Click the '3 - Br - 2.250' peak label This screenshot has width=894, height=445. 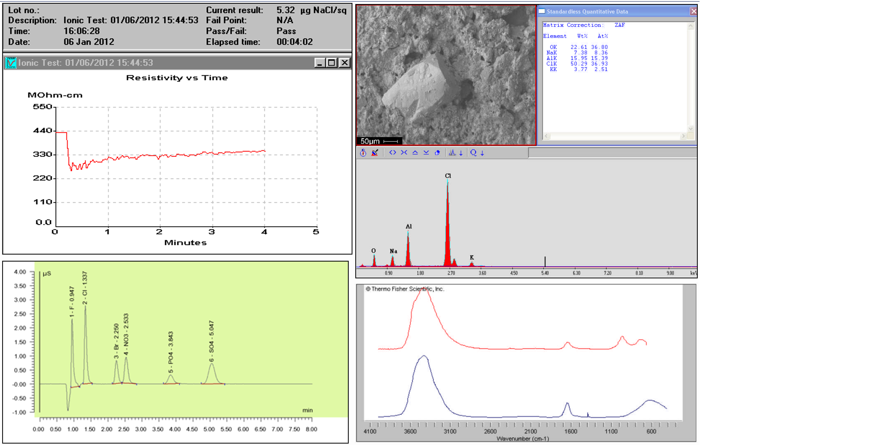tap(116, 341)
